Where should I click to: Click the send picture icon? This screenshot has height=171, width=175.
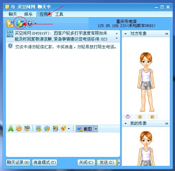tap(39, 129)
